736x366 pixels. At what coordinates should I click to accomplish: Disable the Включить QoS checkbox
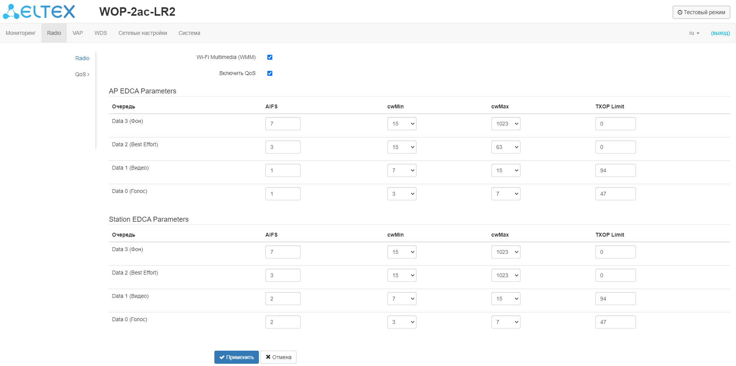pos(270,74)
